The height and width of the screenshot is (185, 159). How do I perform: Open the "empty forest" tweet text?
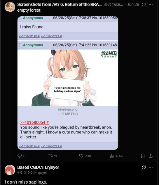point(29,10)
